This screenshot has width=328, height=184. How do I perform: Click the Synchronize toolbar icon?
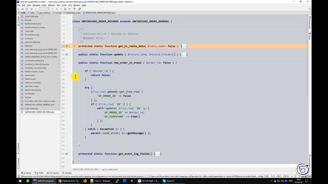tap(27, 9)
